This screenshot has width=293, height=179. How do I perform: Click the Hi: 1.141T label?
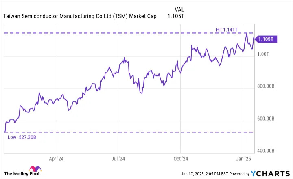coord(227,30)
